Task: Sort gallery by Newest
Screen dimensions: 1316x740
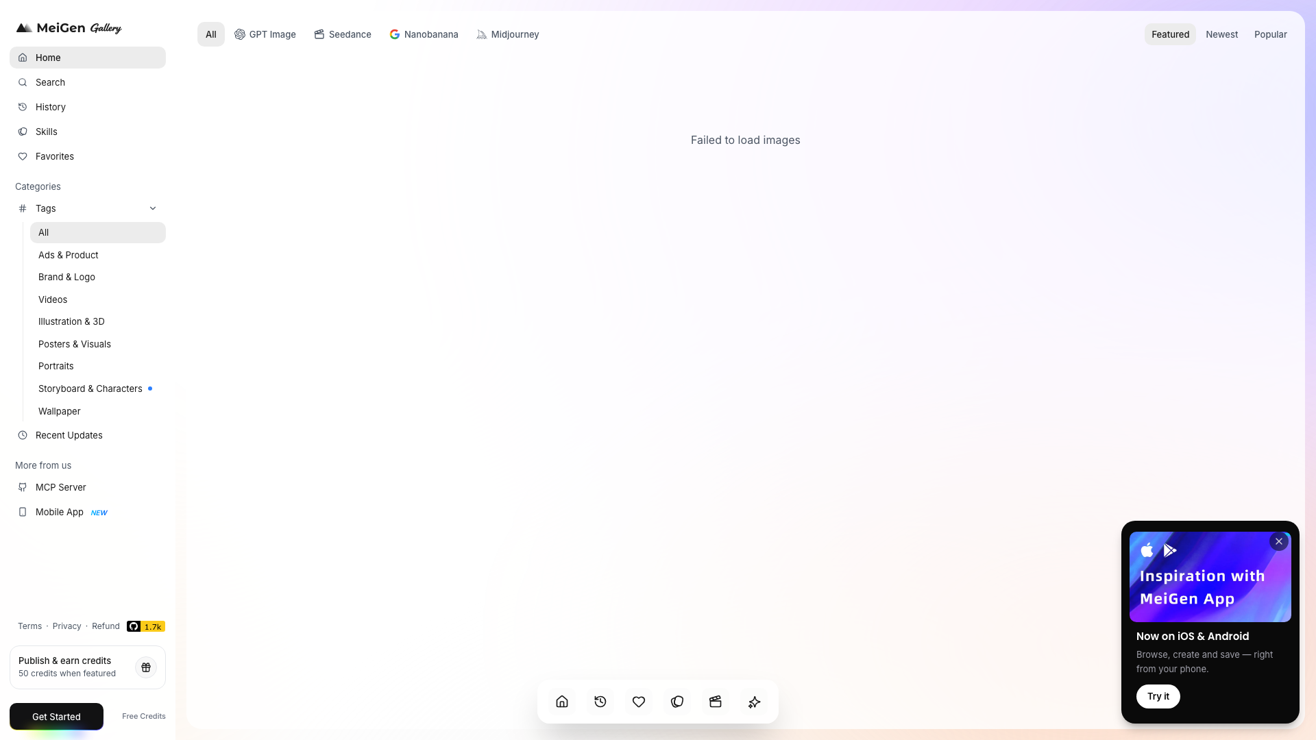Action: tap(1221, 34)
